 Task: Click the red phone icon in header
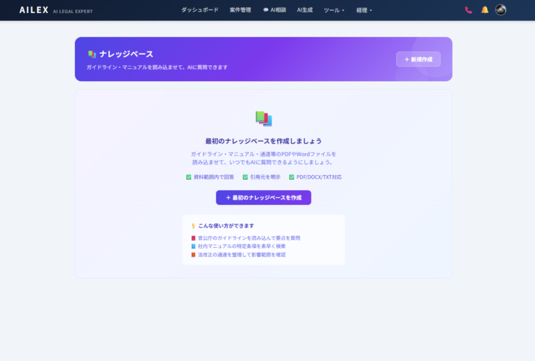tap(468, 10)
